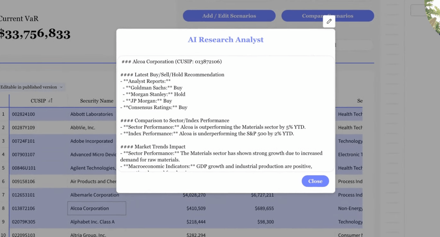Click Albemarle Corporation security name
Screen dimensions: 440x237
pyautogui.click(x=95, y=195)
